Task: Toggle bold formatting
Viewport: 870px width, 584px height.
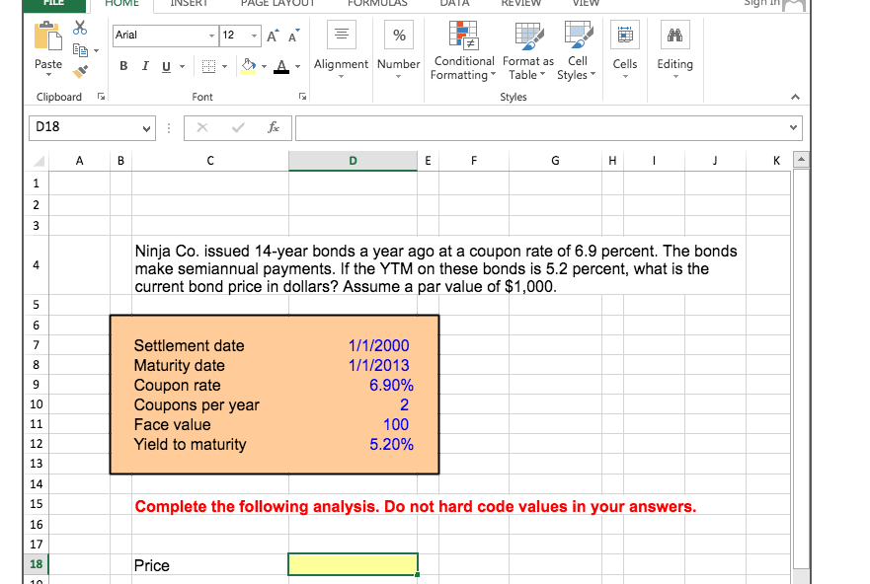Action: pos(123,65)
